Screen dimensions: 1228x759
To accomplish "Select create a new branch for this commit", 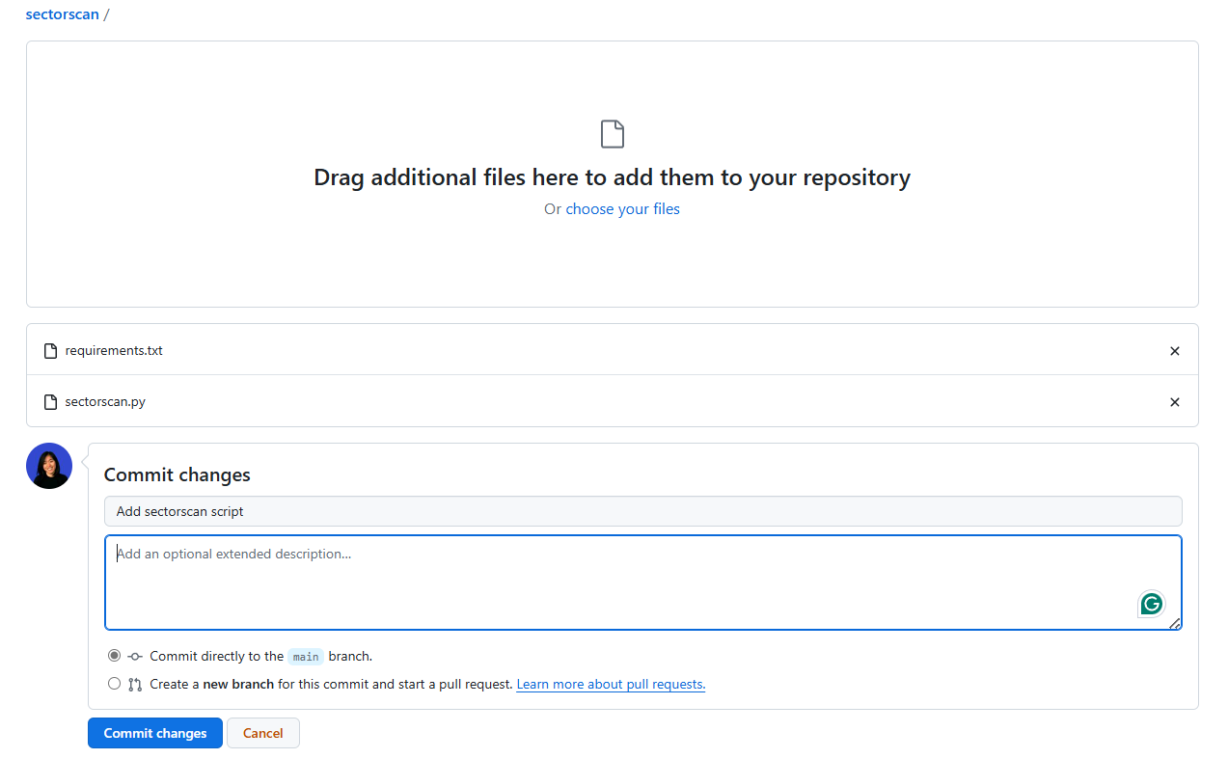I will pyautogui.click(x=114, y=683).
